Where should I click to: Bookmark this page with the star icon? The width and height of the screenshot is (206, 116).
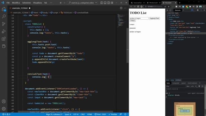point(169,6)
